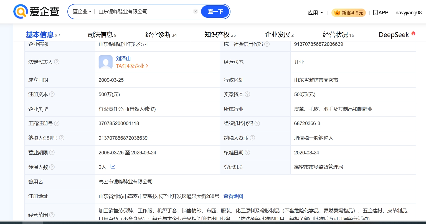Select taxpayer qualification 增值税一般纳税人
Image resolution: width=426 pixels, height=224 pixels.
click(x=314, y=138)
